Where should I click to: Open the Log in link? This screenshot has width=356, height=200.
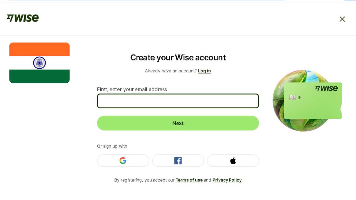click(204, 71)
